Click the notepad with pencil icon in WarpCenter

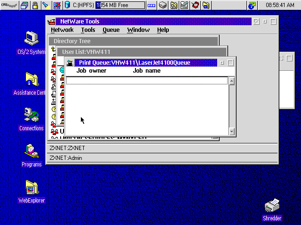(184, 5)
